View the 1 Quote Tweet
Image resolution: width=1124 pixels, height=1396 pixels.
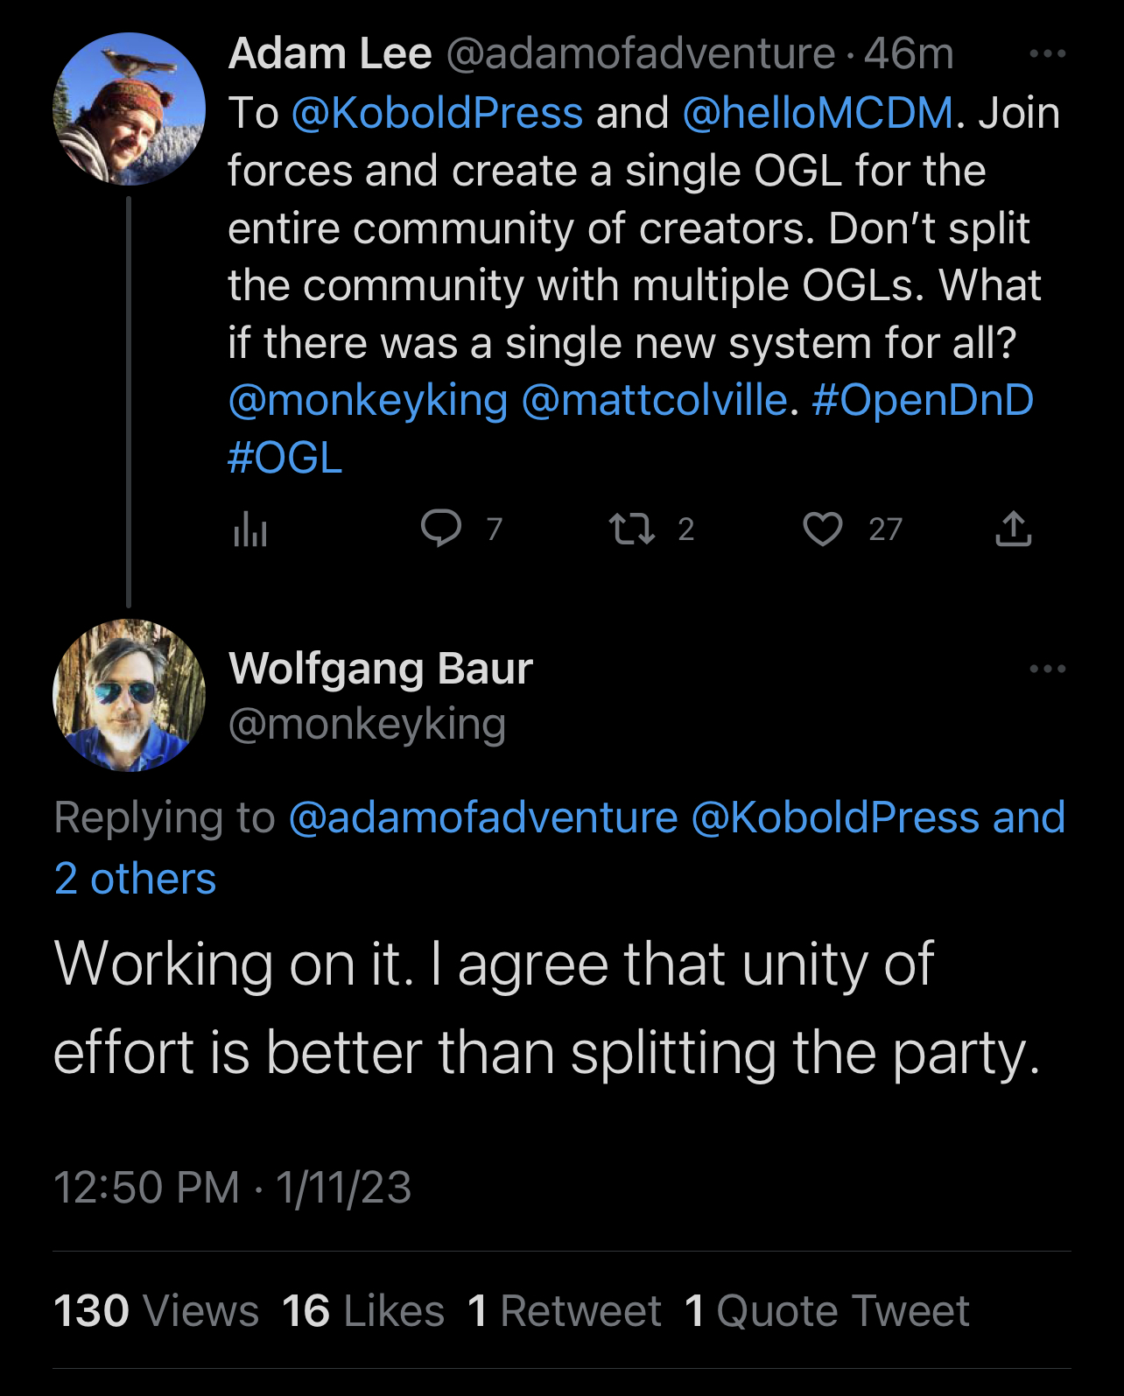827,1311
